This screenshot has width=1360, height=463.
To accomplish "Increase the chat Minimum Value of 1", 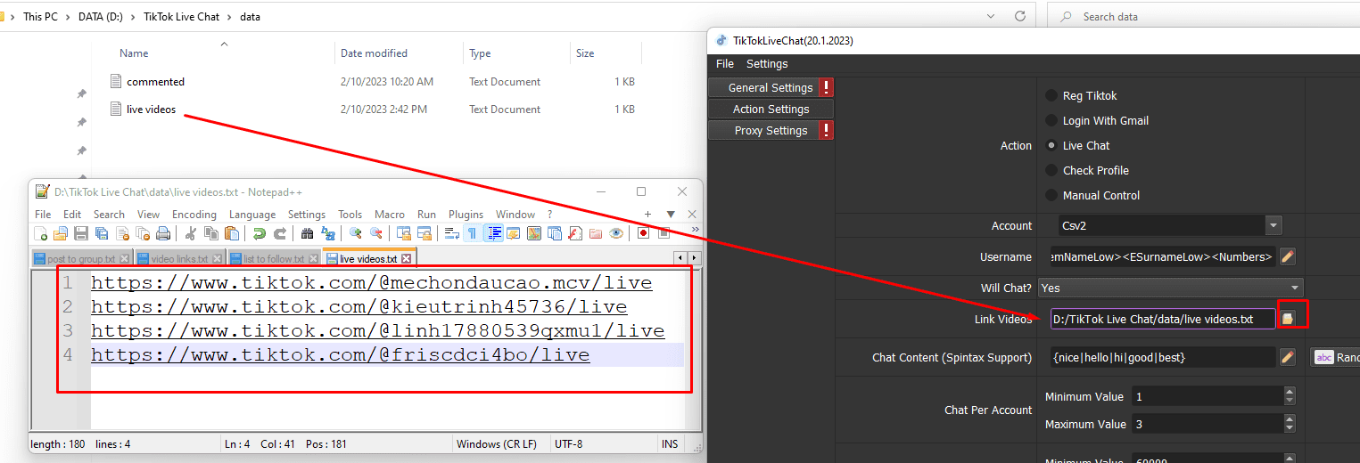I will (1290, 391).
